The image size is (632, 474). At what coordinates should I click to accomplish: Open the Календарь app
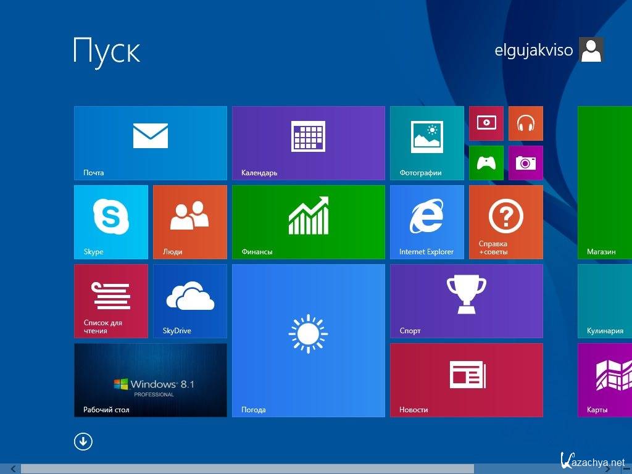[309, 143]
